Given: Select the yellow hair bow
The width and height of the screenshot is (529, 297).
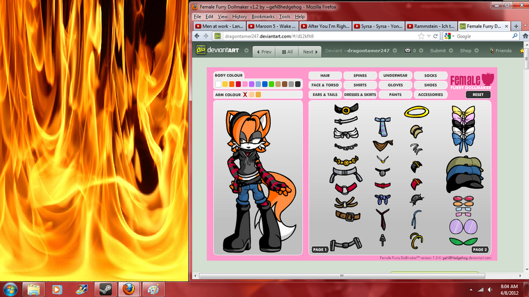Looking at the screenshot, I should click(x=463, y=110).
